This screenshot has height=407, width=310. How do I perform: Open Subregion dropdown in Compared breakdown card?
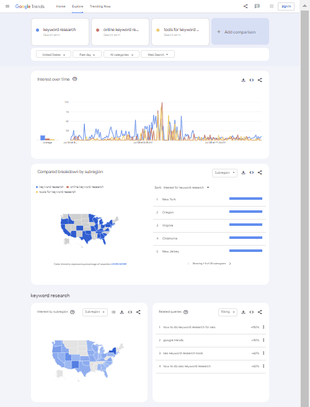click(224, 173)
